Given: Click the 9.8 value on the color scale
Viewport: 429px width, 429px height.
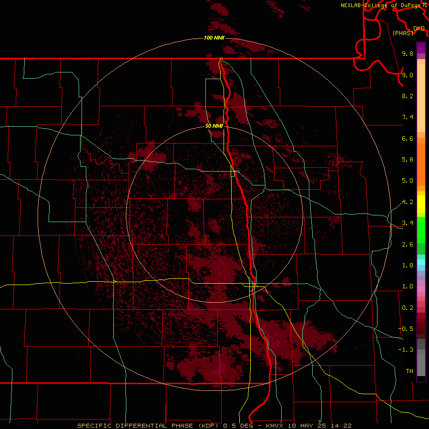Looking at the screenshot, I should 408,53.
